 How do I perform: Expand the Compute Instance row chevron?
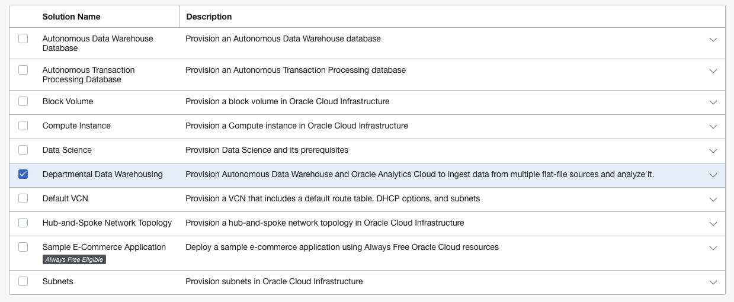pyautogui.click(x=713, y=126)
